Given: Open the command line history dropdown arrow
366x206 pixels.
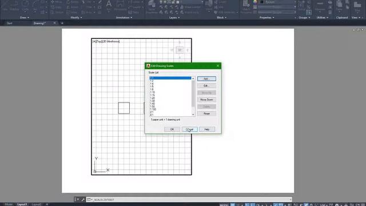Looking at the screenshot, I should (x=291, y=200).
